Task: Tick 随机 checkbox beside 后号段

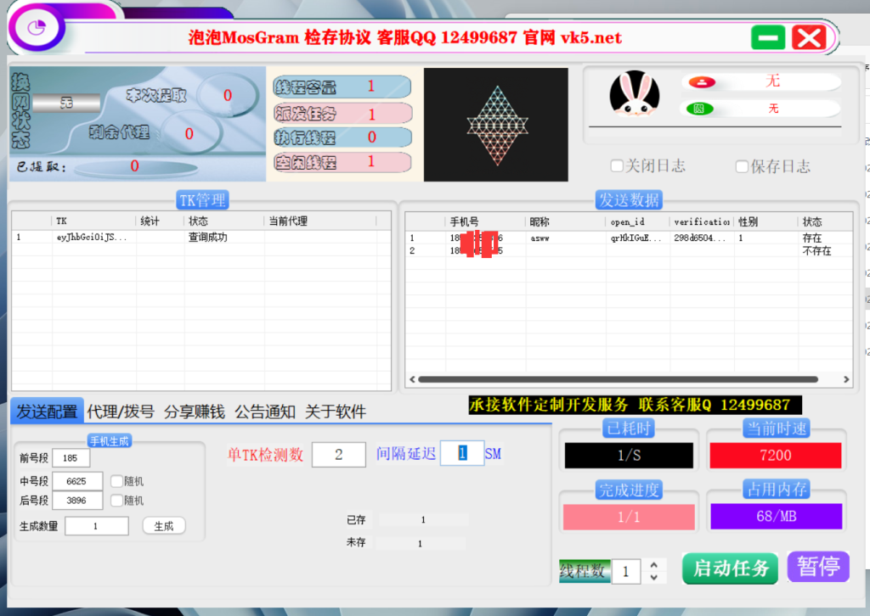Action: [116, 501]
